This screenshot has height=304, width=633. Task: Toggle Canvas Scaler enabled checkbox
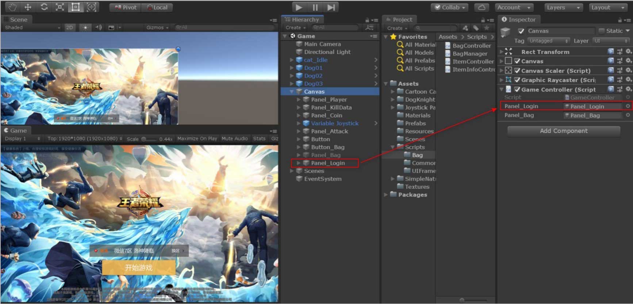517,70
